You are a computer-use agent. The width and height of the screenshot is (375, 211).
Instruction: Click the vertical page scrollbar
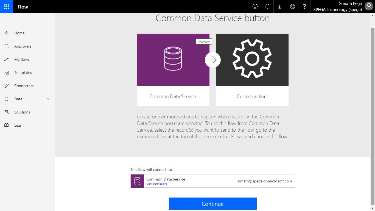click(x=373, y=110)
